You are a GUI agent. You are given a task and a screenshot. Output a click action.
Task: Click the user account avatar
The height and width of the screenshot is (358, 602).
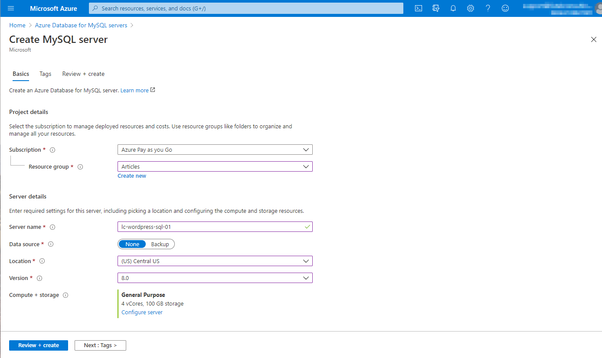(599, 8)
